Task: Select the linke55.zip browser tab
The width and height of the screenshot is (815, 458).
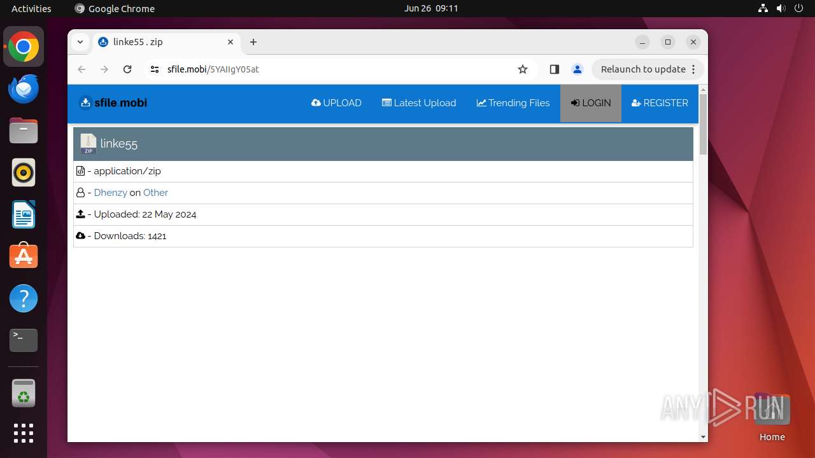Action: click(x=167, y=42)
